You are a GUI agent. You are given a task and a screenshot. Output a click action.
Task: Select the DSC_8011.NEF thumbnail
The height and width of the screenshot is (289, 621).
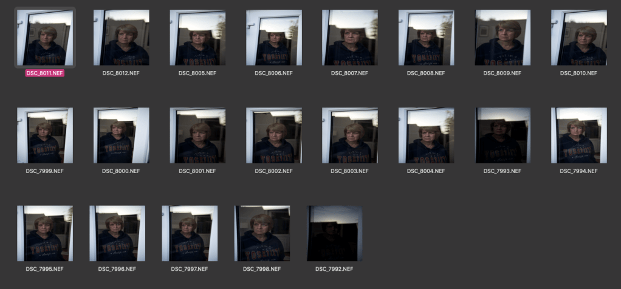(45, 38)
